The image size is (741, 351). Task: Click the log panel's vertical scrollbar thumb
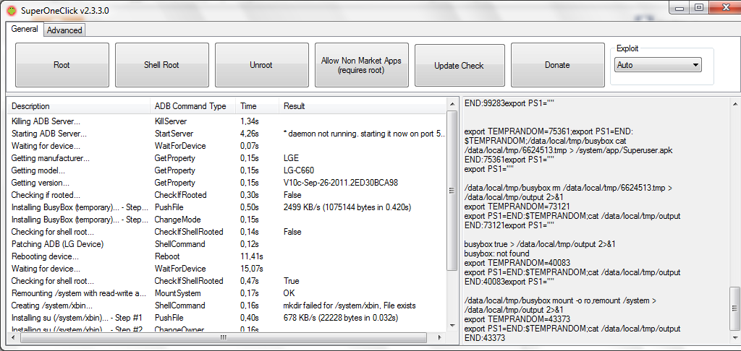(x=735, y=308)
